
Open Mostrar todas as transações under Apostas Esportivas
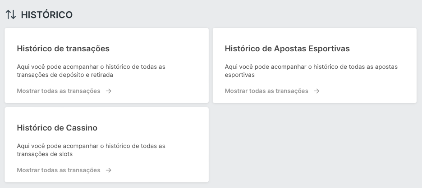click(x=266, y=91)
